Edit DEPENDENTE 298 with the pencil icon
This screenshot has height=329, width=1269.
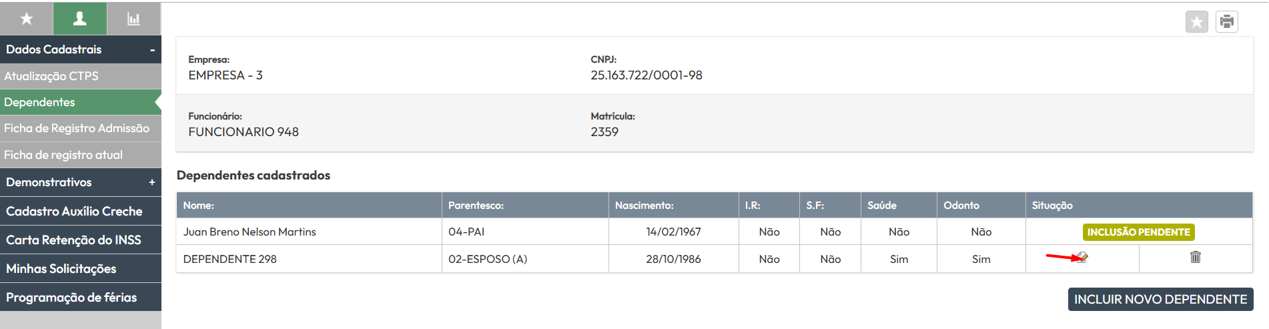[1082, 258]
